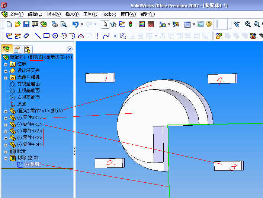Viewport: 263px width, 198px height.
Task: Open the 编辑(E) menu
Action: pyautogui.click(x=35, y=14)
